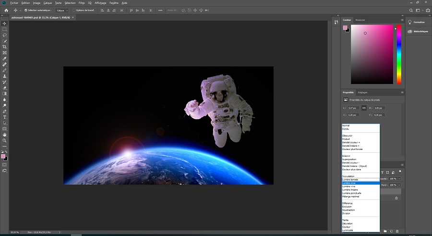The height and width of the screenshot is (236, 432).
Task: Select the Move tool in the toolbox
Action: tap(4, 24)
